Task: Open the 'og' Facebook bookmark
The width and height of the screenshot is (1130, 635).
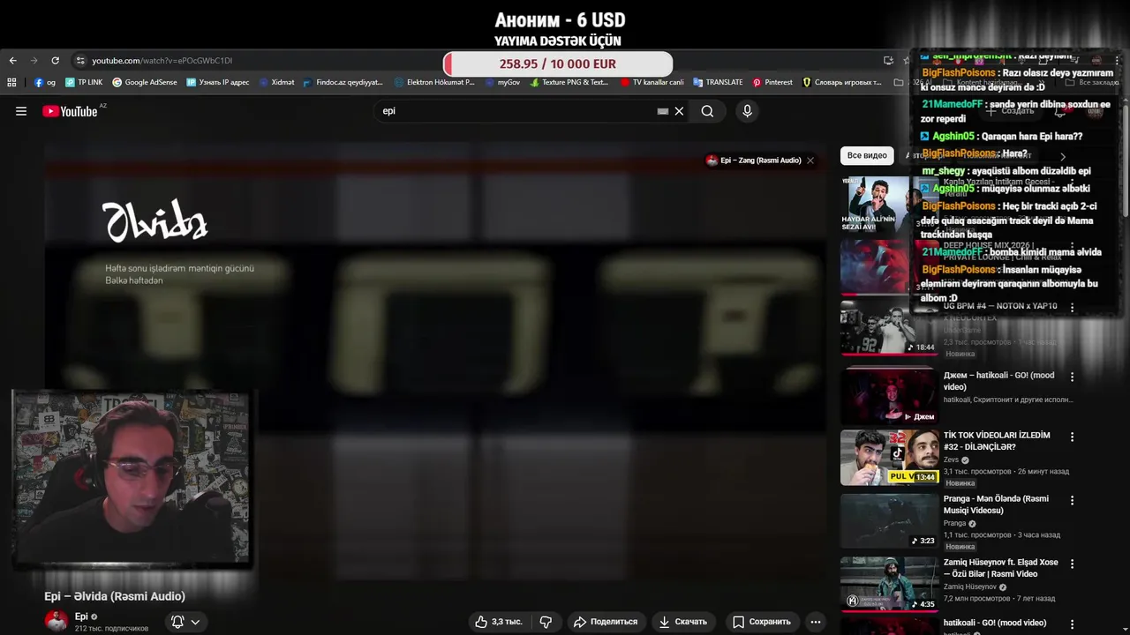Action: [x=45, y=82]
